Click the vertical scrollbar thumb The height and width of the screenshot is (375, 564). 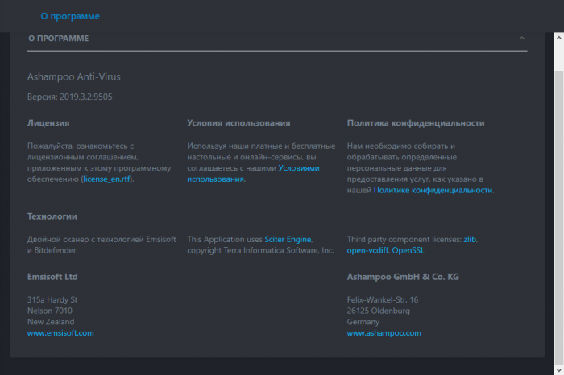[x=558, y=201]
